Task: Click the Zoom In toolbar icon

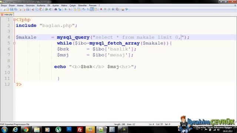Action: tap(66, 9)
